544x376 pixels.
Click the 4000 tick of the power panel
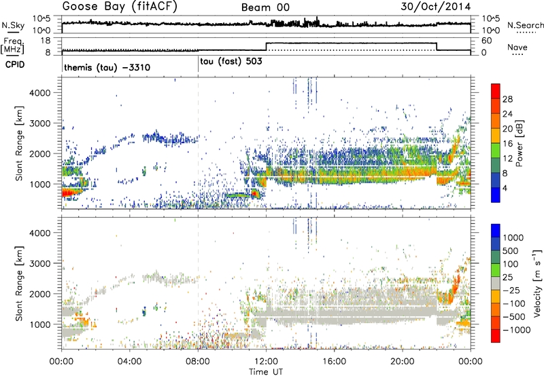coord(39,93)
